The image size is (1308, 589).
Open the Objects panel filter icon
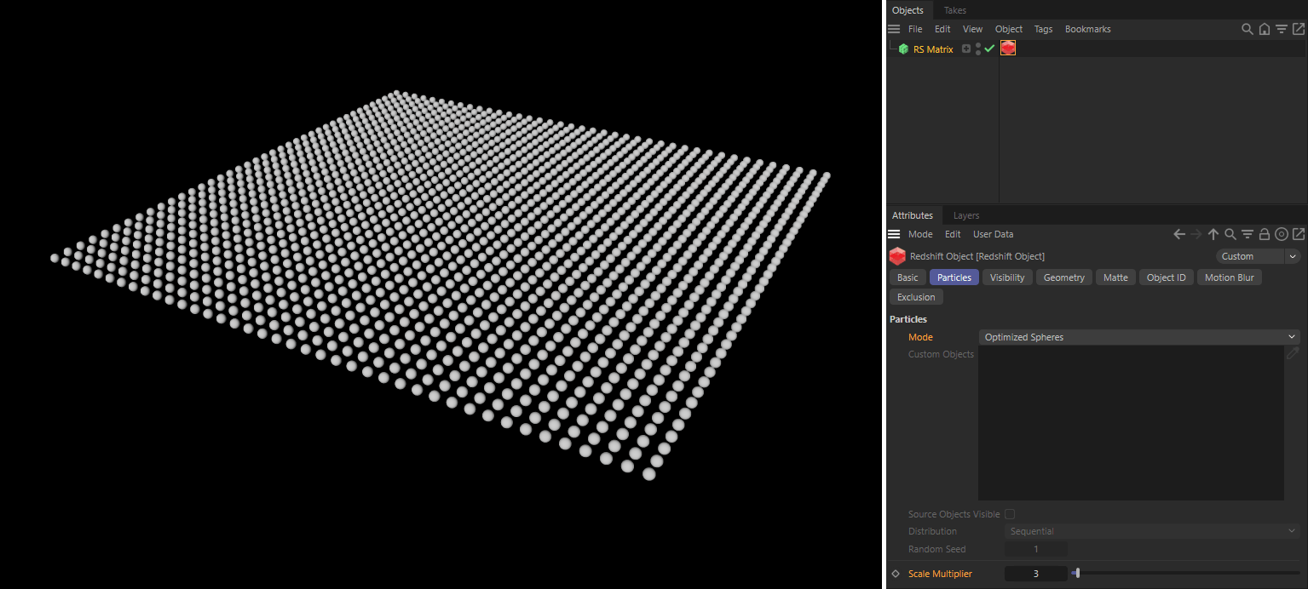coord(1282,28)
